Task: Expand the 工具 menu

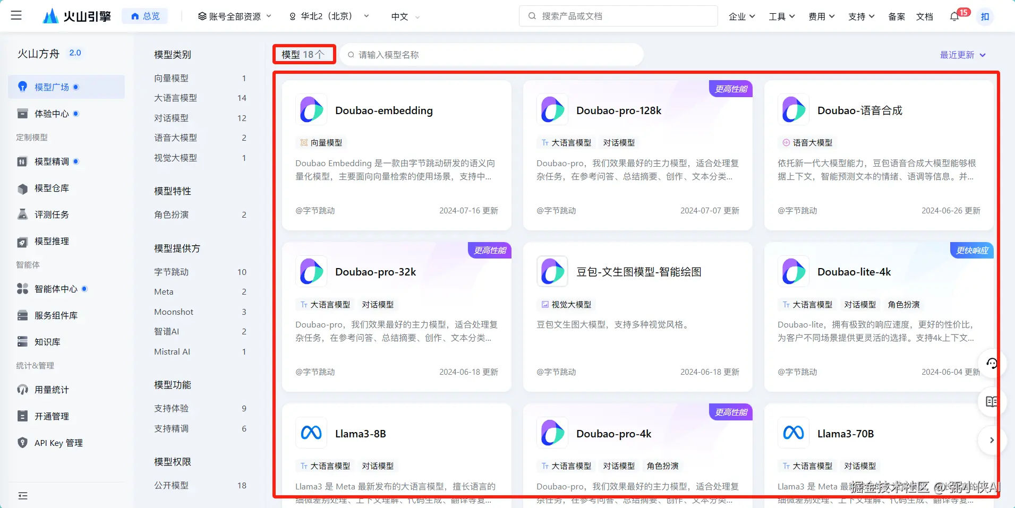Action: (781, 16)
